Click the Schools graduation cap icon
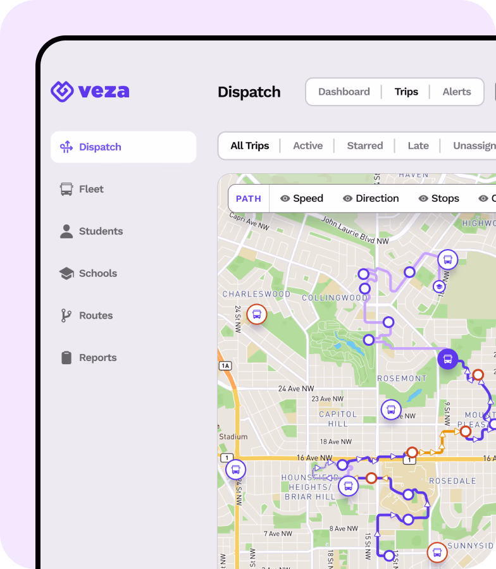 [x=66, y=273]
